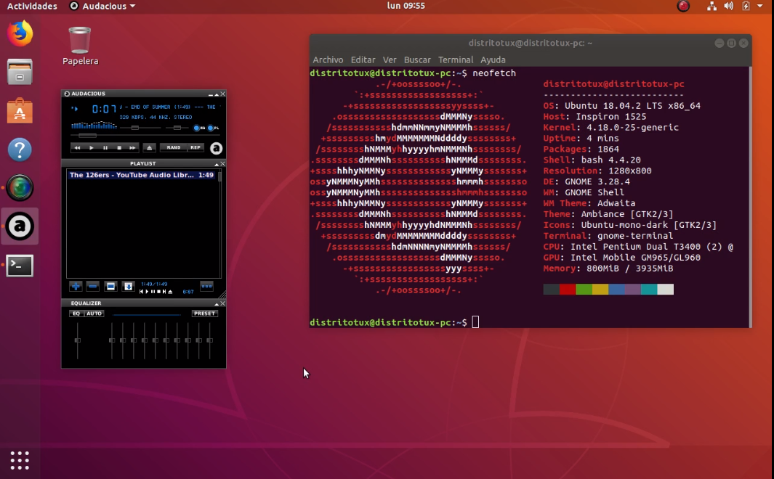Pause the song in Audacious main window

point(105,148)
